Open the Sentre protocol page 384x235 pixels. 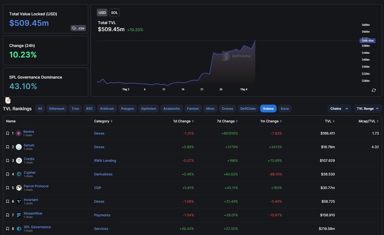point(28,132)
